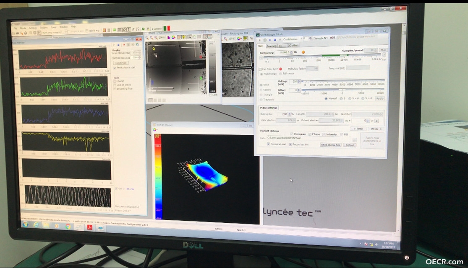Click zoom magnifier icon in Phase window
468x268 pixels.
click(147, 38)
